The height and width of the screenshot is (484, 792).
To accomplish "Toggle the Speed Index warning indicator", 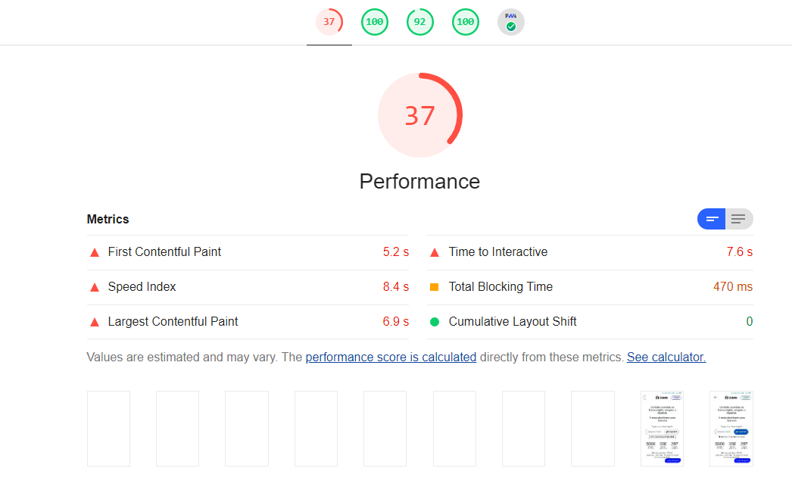I will pos(95,286).
